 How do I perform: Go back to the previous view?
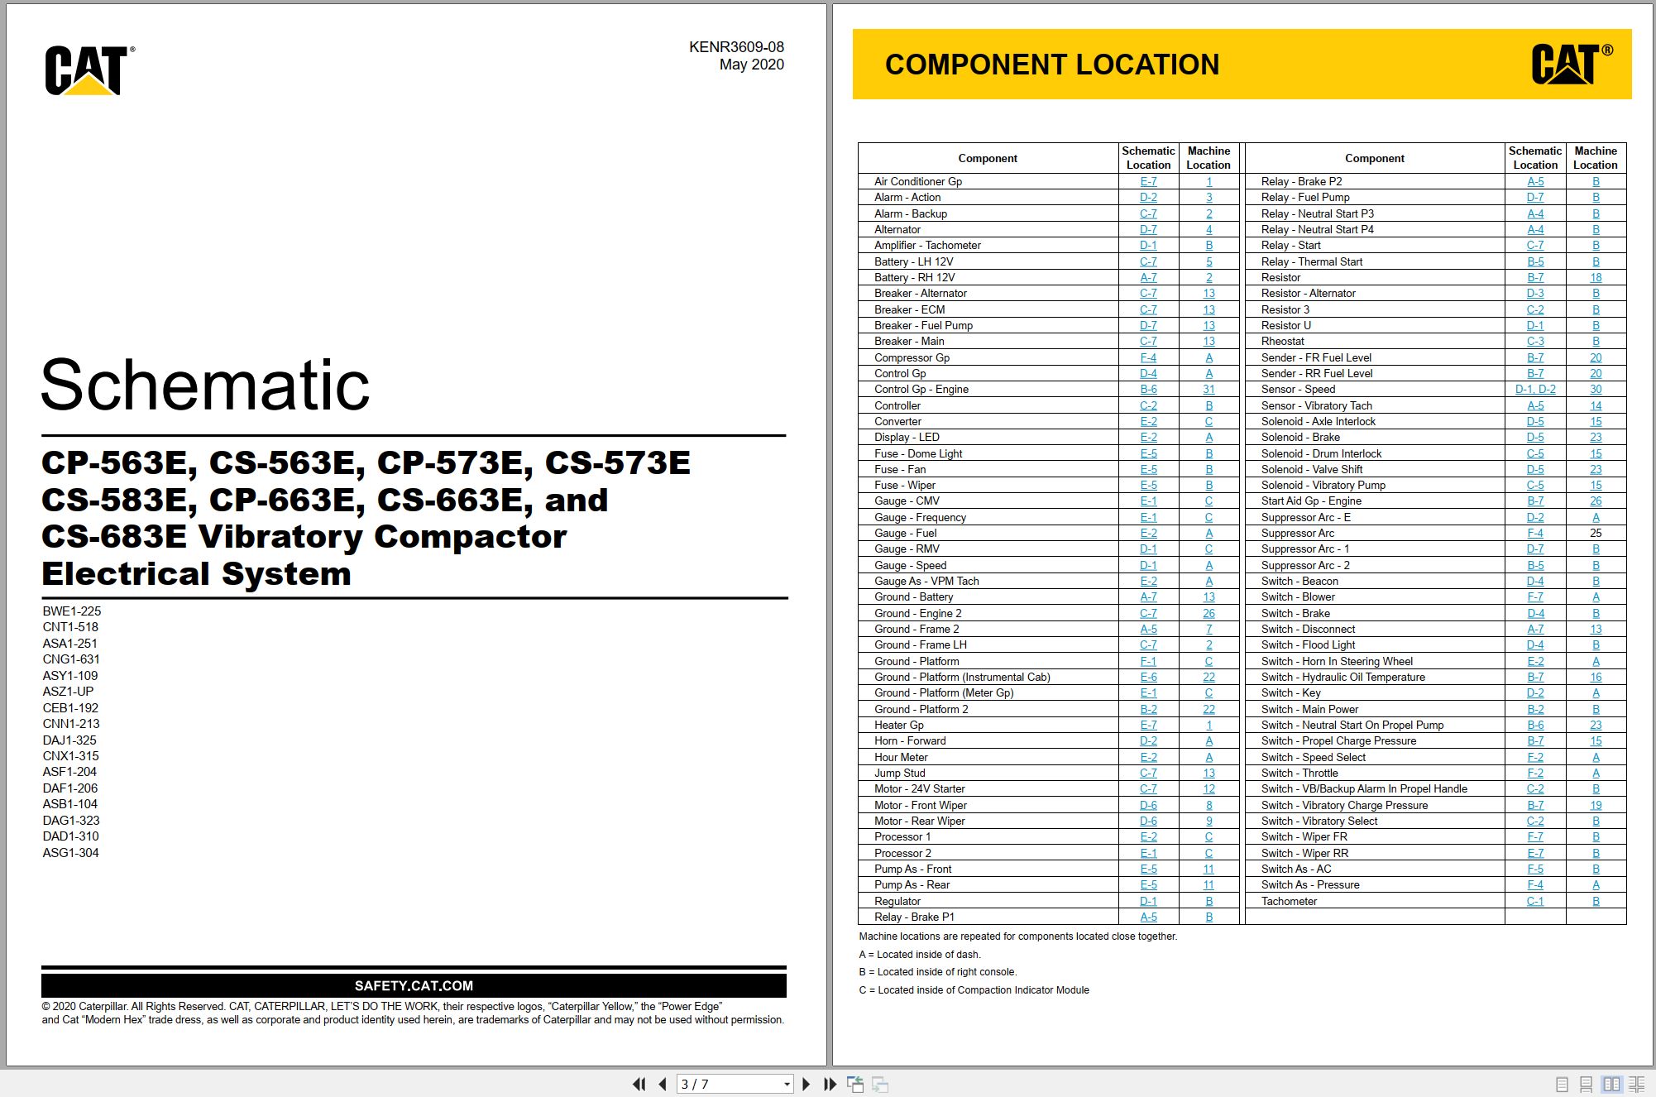[855, 1084]
